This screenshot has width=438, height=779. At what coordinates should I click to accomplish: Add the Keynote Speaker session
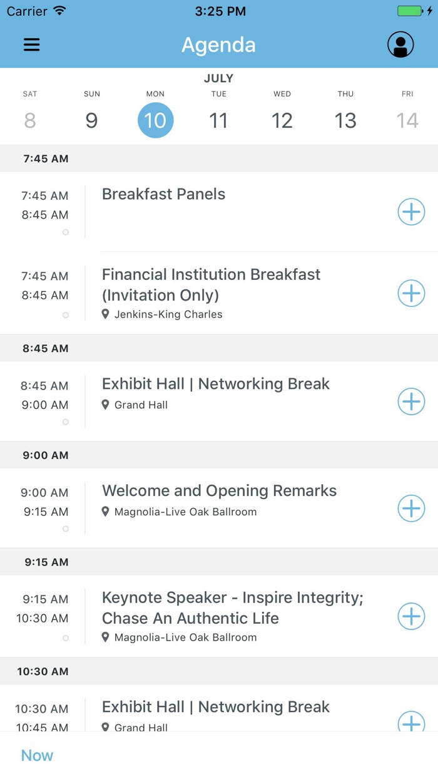pos(411,616)
